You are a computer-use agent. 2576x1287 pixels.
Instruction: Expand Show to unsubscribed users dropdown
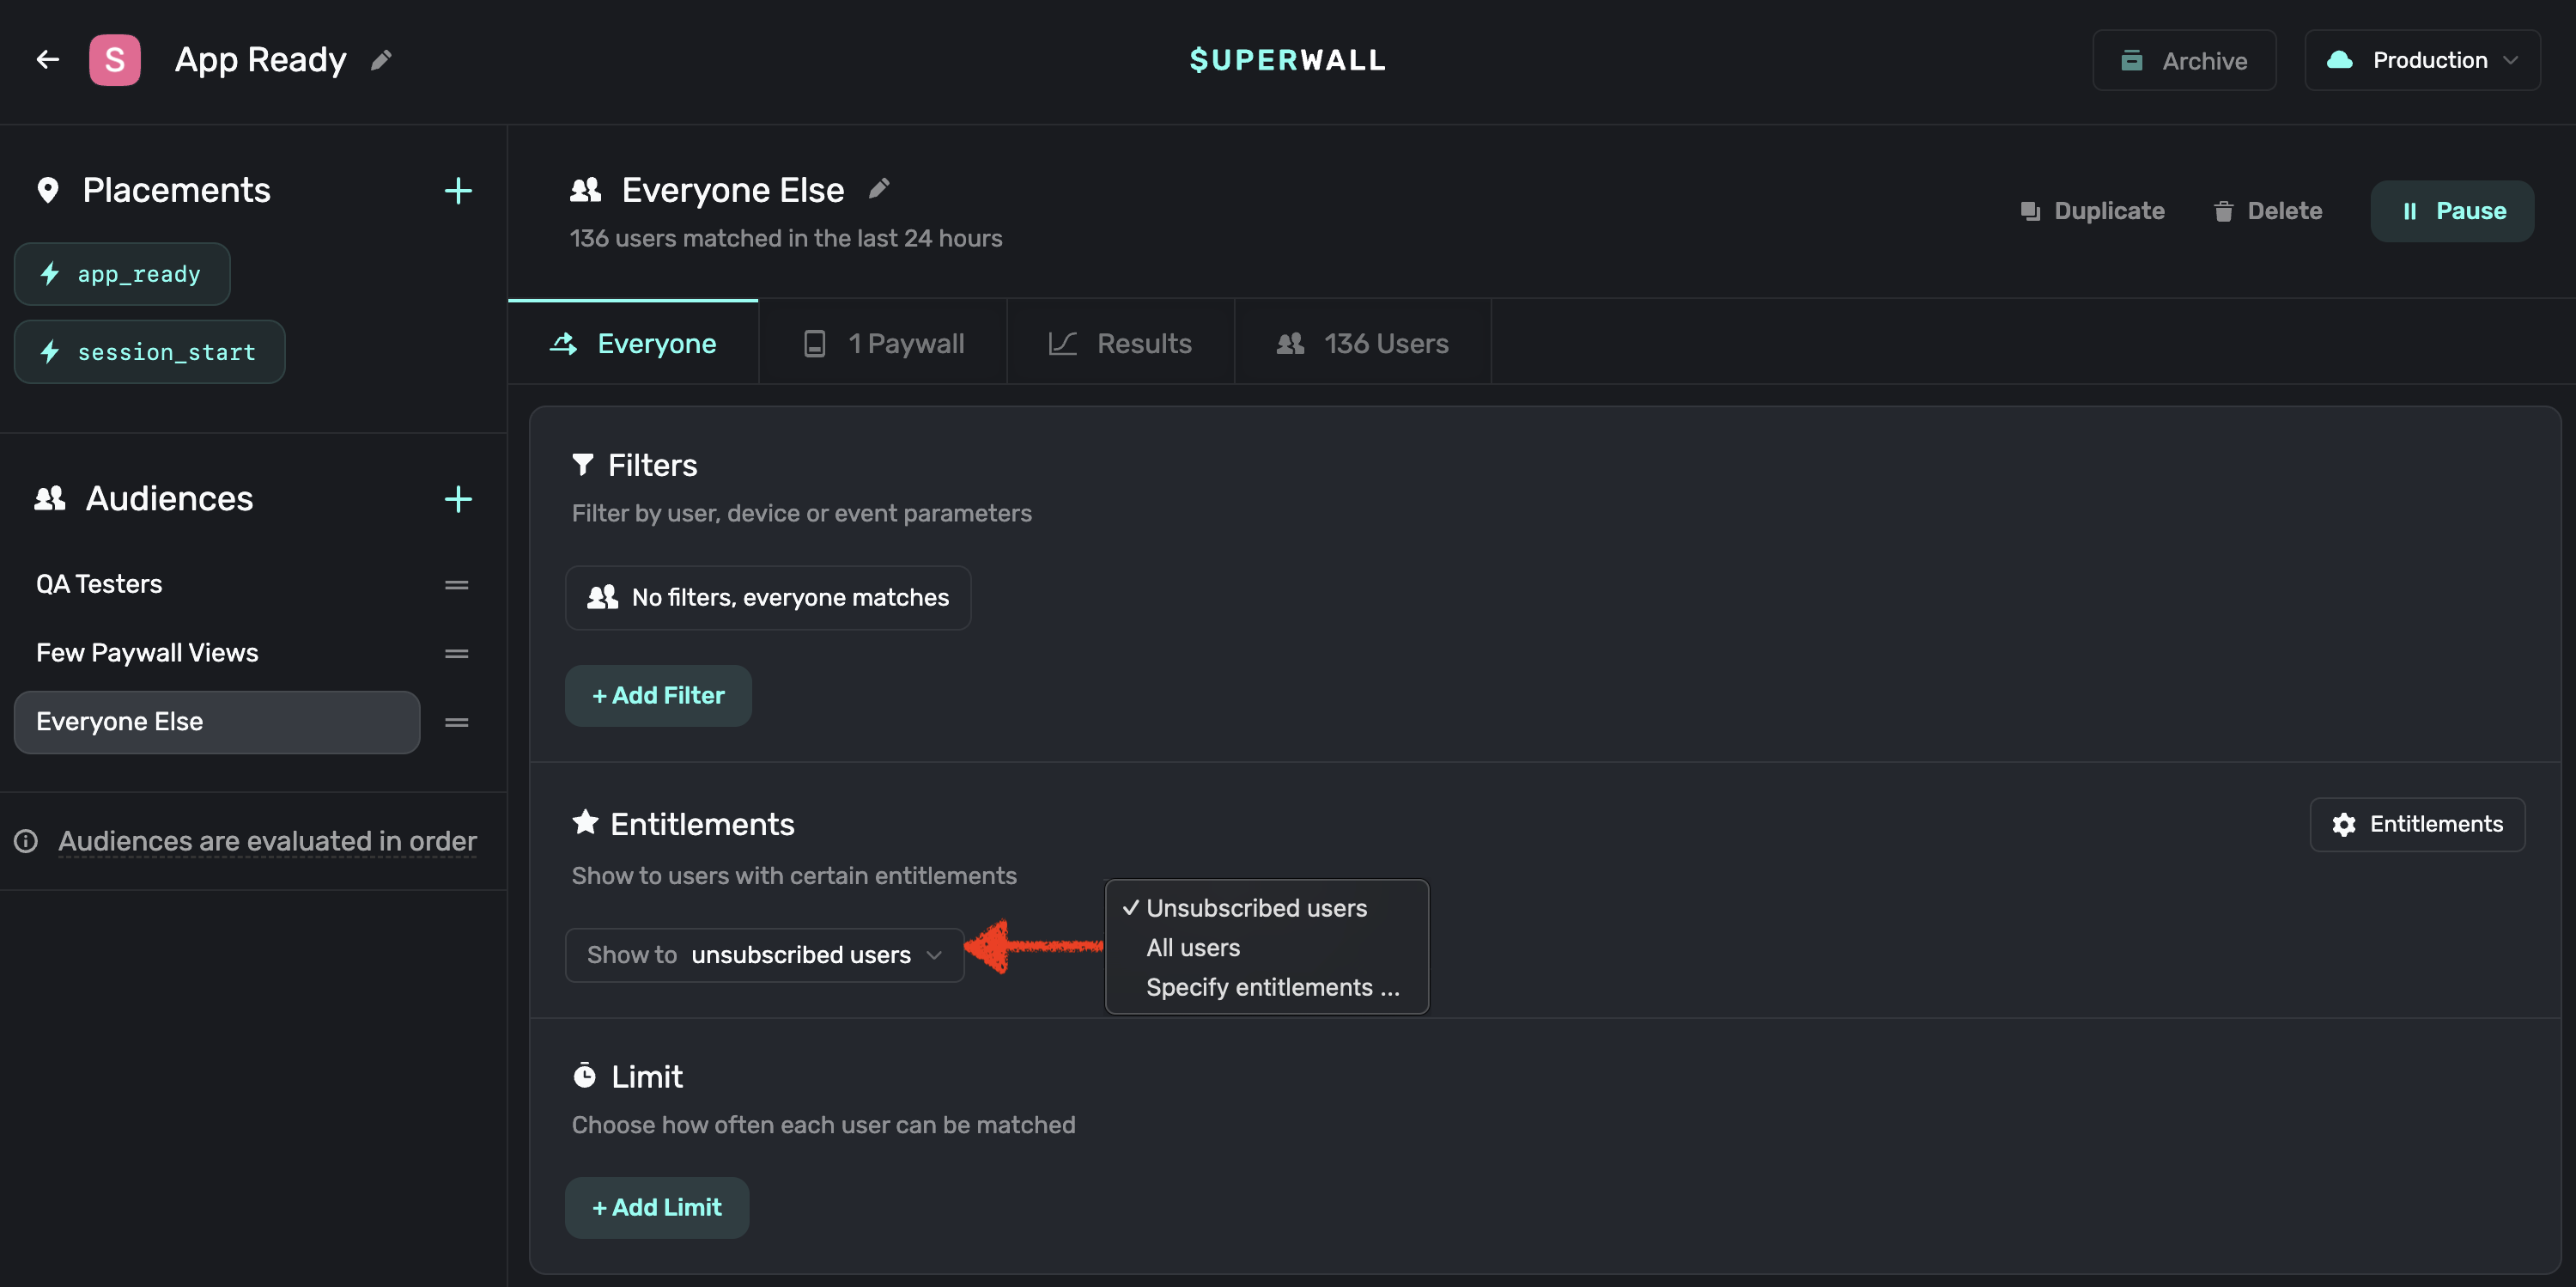(x=764, y=955)
